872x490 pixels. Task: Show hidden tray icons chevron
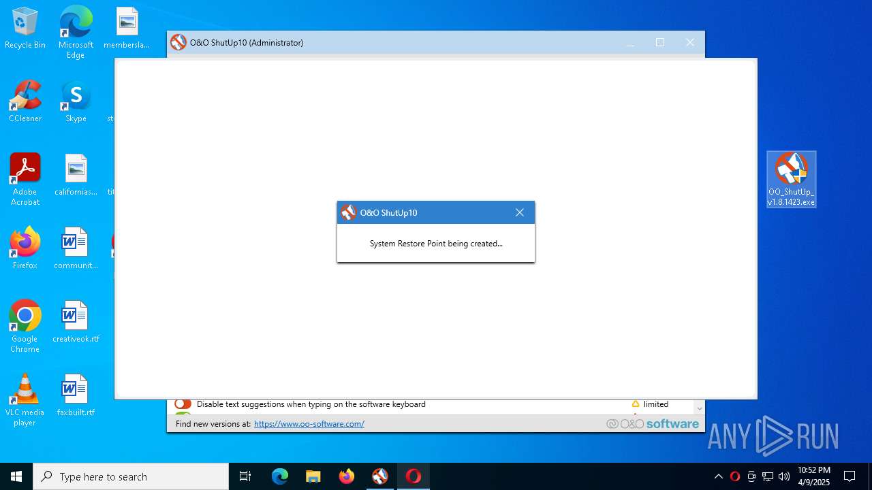[718, 476]
